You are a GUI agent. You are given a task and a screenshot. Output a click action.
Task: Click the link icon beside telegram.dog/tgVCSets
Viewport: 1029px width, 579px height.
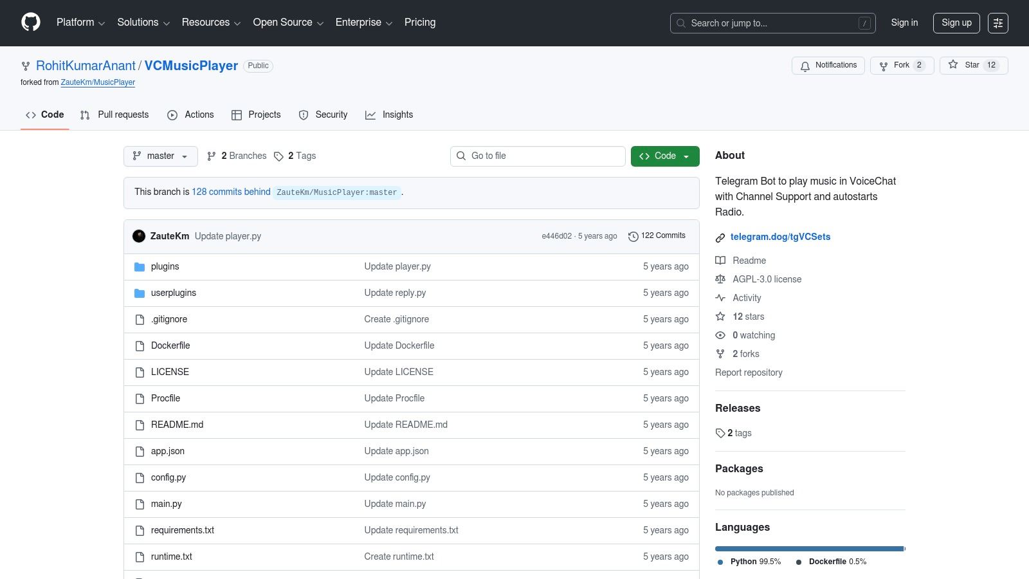click(x=720, y=237)
